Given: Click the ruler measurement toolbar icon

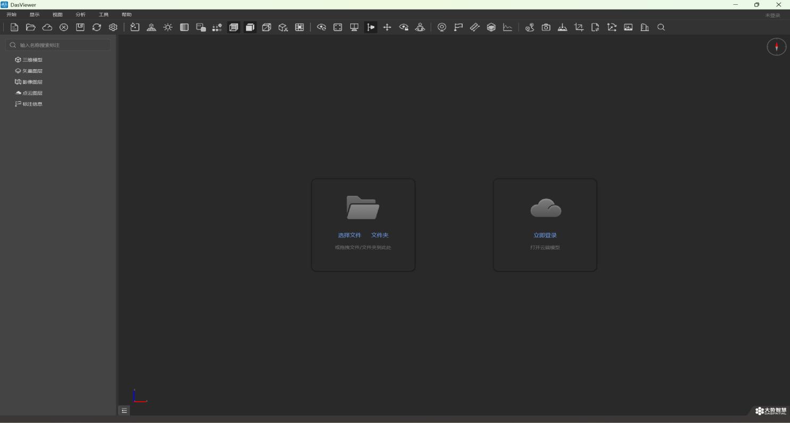Looking at the screenshot, I should click(475, 27).
